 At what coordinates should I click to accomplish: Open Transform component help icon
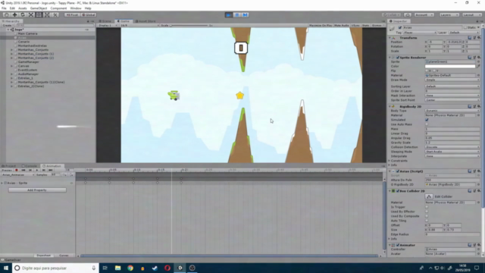[470, 38]
